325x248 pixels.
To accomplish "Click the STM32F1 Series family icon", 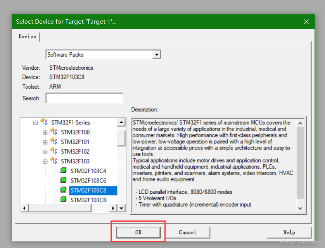I will point(44,122).
